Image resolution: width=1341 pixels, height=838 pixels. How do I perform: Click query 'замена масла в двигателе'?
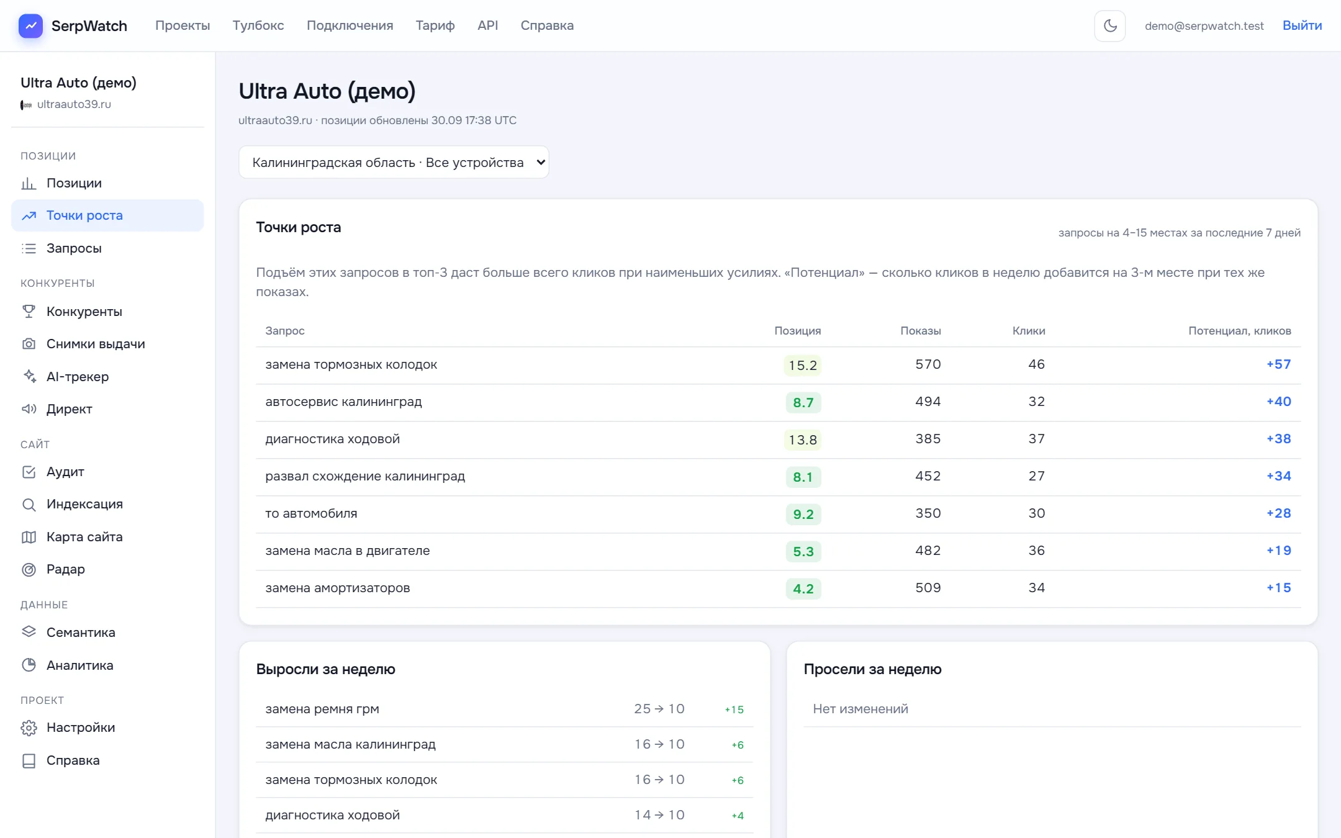(x=347, y=551)
